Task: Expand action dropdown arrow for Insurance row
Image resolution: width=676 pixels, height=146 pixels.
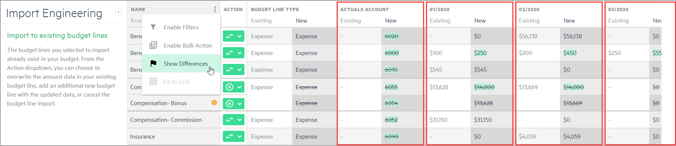Action: click(240, 137)
